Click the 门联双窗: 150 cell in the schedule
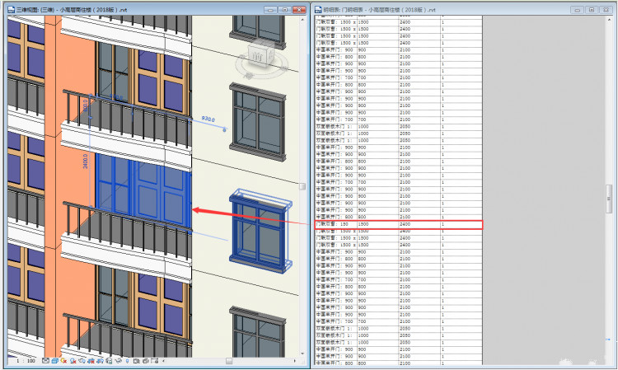This screenshot has height=370, width=618. click(335, 224)
